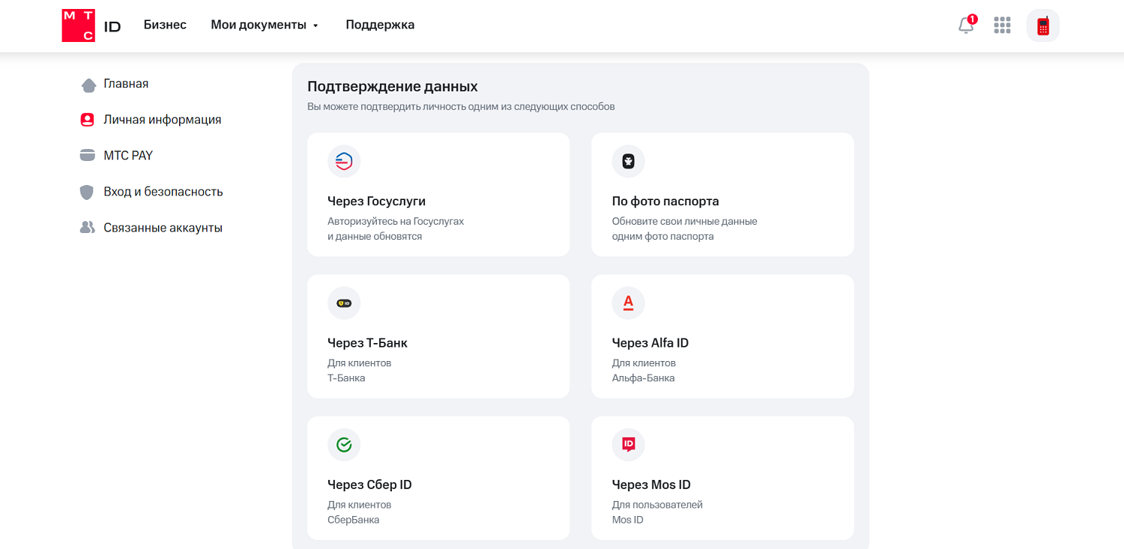Viewport: 1124px width, 549px height.
Task: Click the shield icon beside Вход и безопасность
Action: tap(87, 192)
